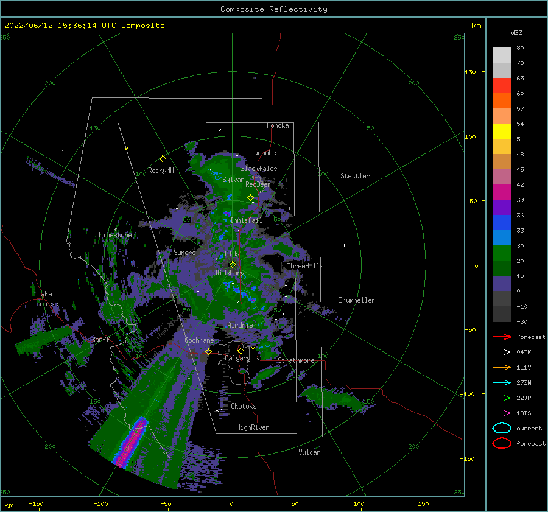Click the Sundre town label
The image size is (548, 512).
(x=184, y=252)
